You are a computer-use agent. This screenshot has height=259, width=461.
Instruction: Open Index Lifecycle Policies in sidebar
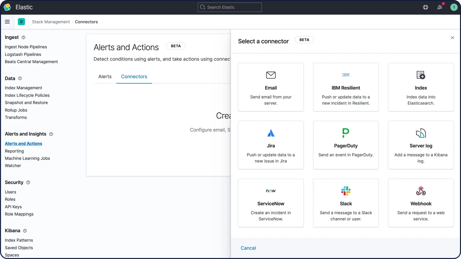(x=27, y=95)
